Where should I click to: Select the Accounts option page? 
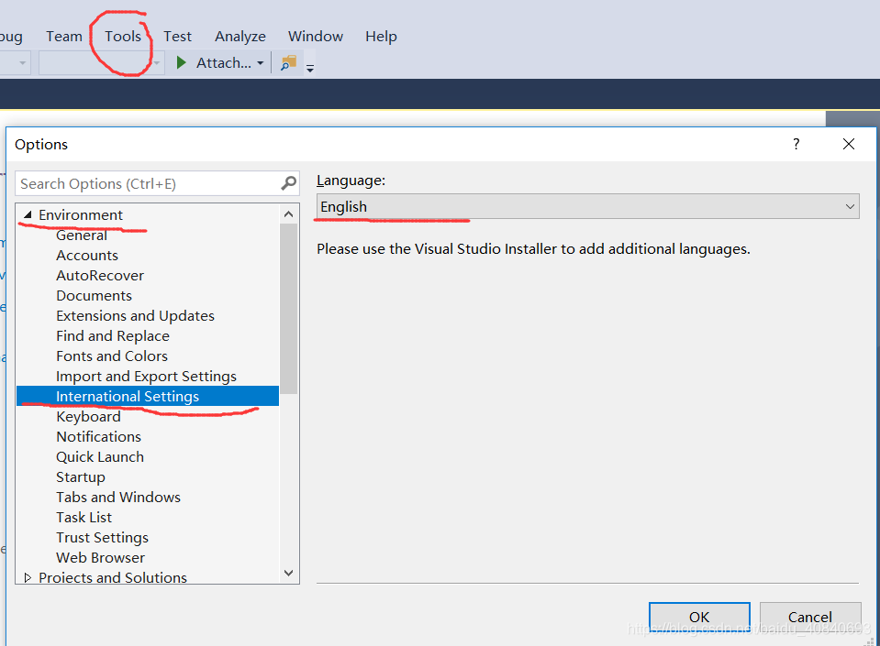87,256
